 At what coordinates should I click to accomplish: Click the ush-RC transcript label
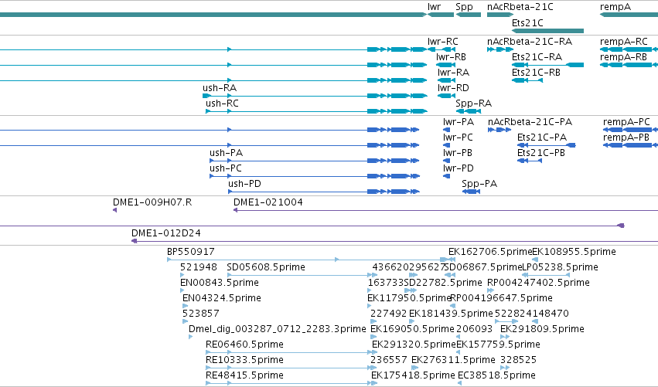pos(222,104)
